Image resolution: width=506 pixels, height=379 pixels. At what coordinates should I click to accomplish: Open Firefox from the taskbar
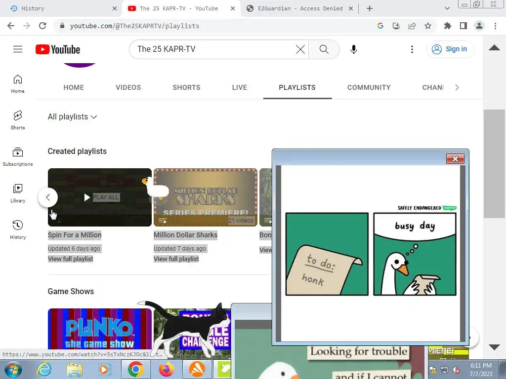click(x=167, y=369)
